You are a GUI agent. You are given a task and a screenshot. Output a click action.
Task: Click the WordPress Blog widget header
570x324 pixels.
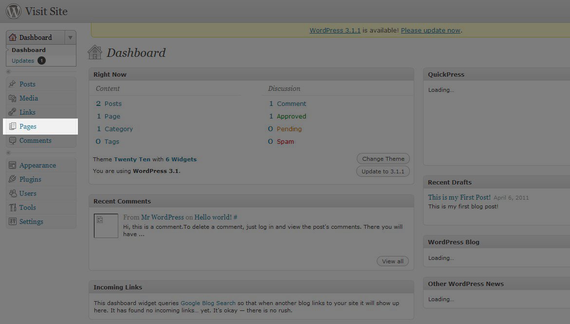pyautogui.click(x=496, y=242)
